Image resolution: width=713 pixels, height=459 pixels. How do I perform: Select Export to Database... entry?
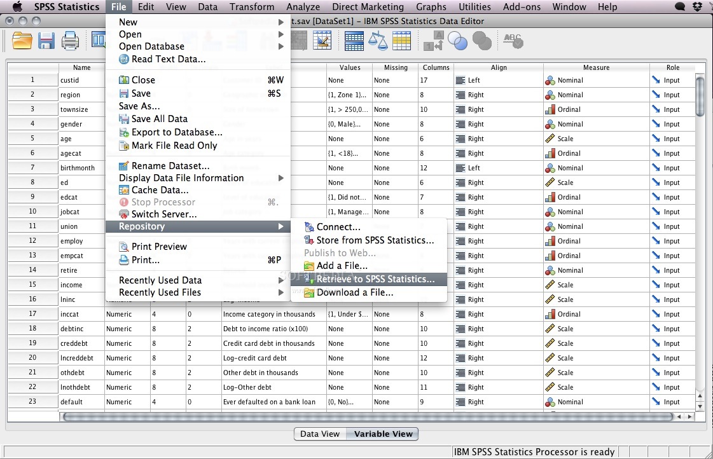198,132
